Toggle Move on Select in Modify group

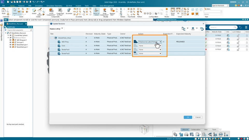pos(96,12)
